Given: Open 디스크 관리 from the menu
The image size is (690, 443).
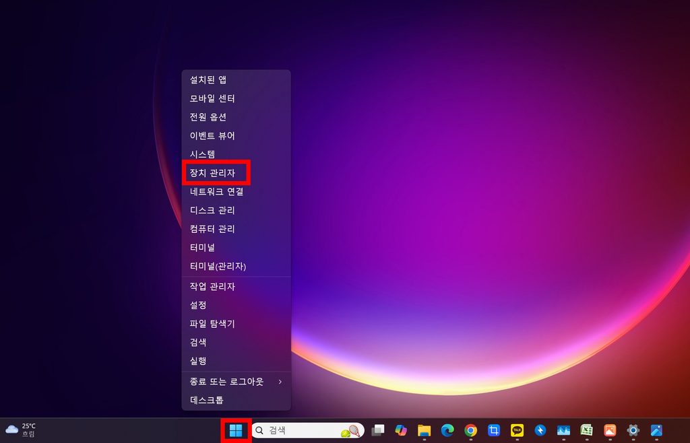Looking at the screenshot, I should [x=237, y=211].
